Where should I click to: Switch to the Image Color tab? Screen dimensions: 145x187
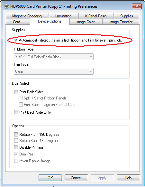[86, 22]
